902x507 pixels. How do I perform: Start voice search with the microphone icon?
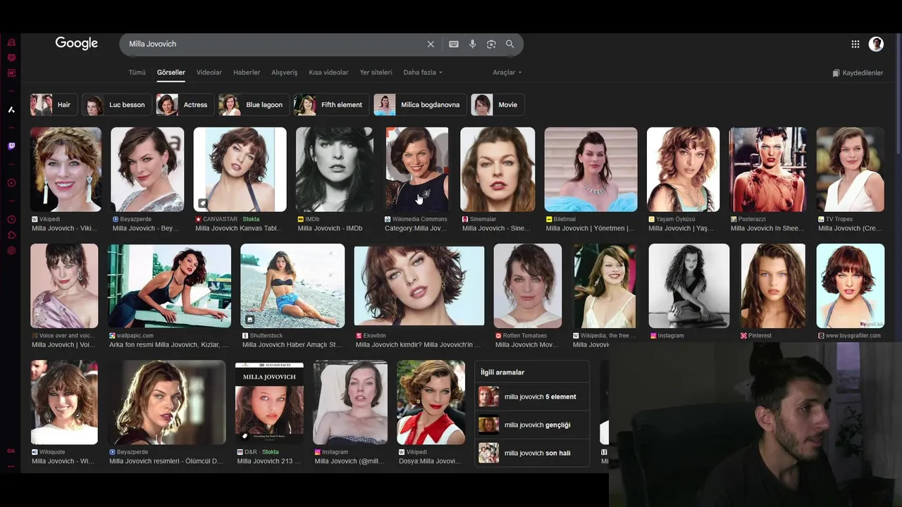[472, 44]
